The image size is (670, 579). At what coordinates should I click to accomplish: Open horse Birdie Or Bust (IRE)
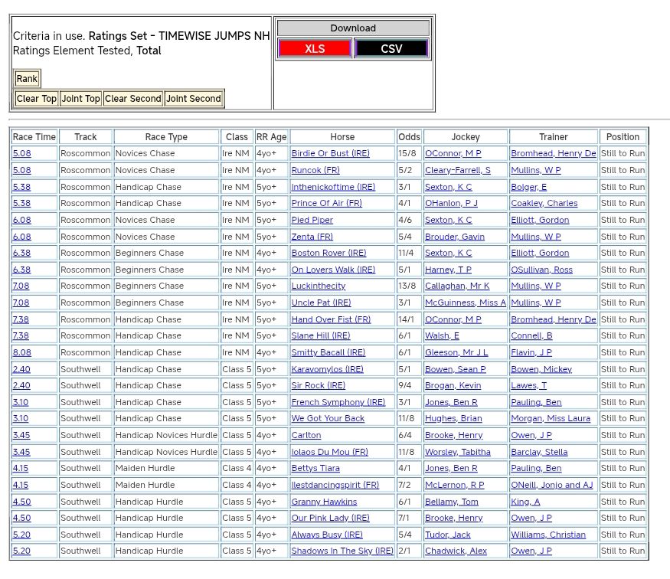330,154
